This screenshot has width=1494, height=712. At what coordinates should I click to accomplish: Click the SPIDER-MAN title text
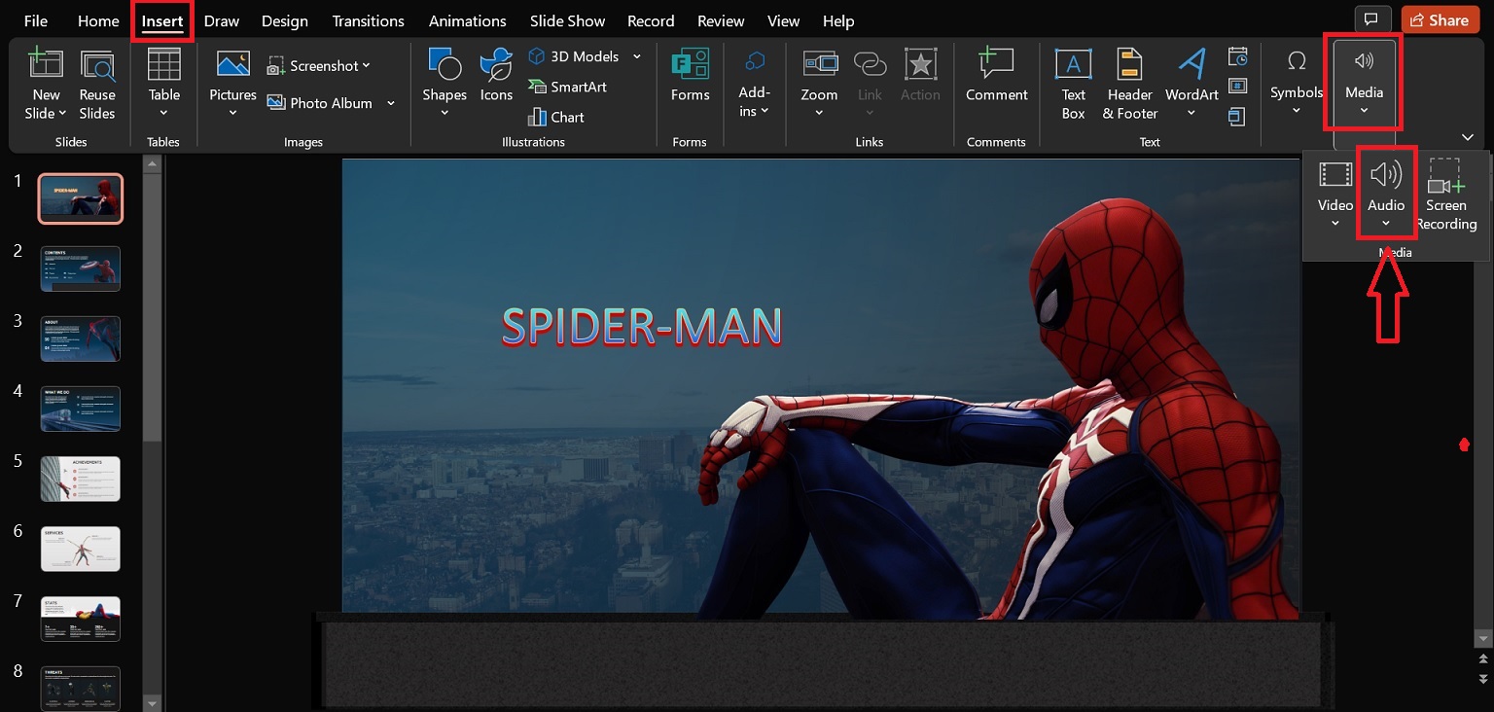pos(642,327)
